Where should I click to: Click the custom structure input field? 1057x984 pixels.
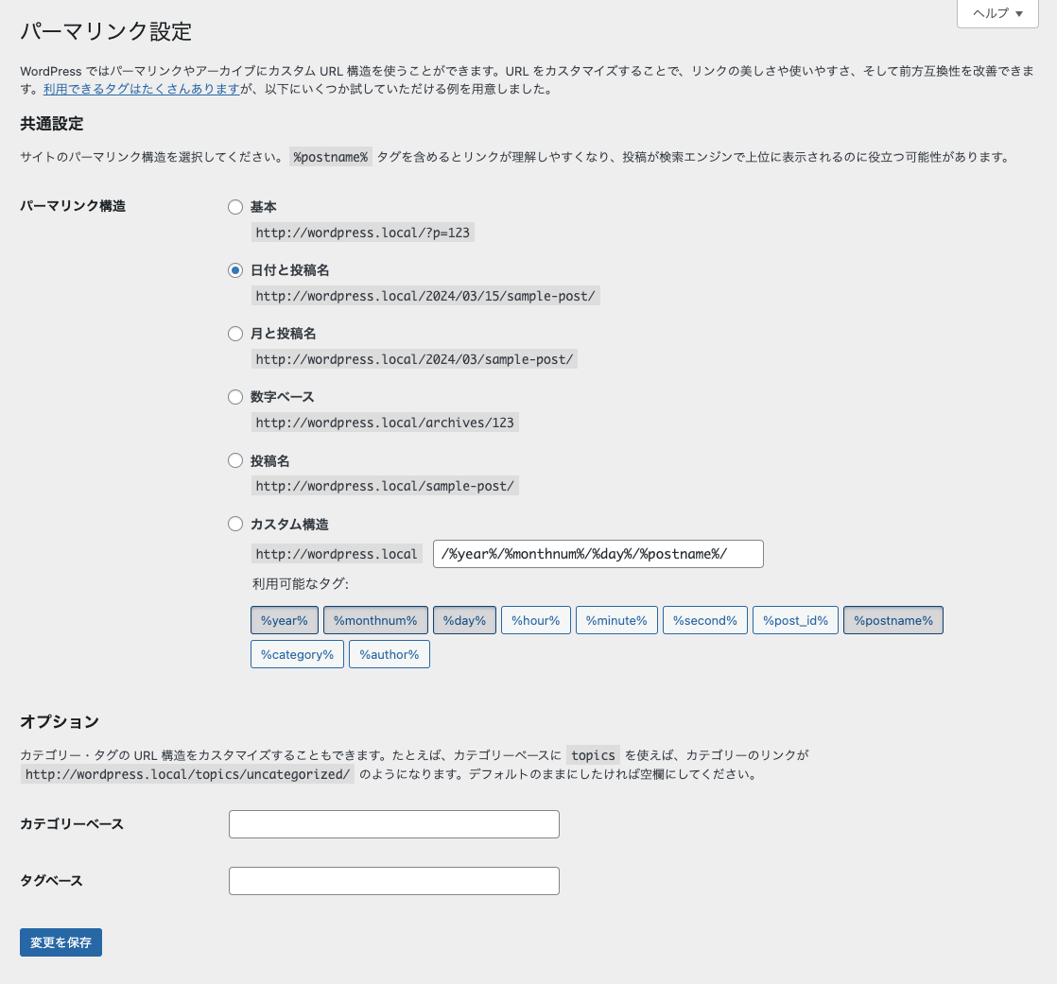pos(598,554)
